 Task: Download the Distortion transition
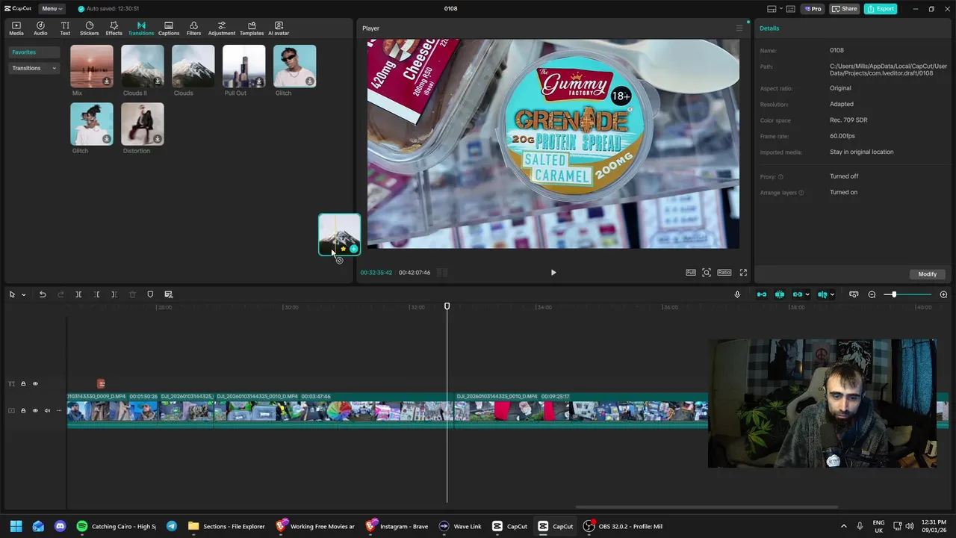[x=158, y=139]
